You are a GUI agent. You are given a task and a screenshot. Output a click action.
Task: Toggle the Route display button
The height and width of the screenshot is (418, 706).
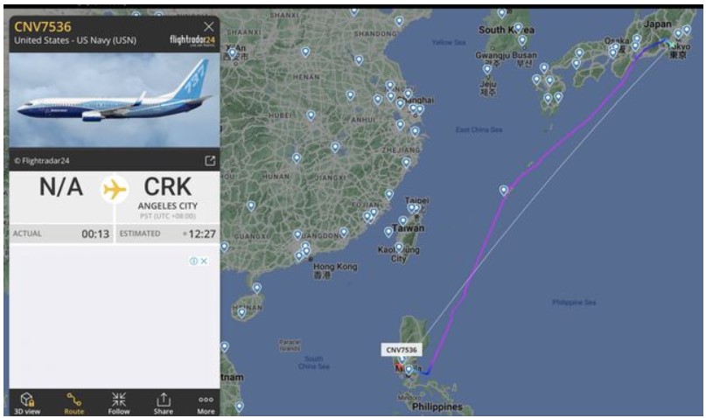pyautogui.click(x=73, y=403)
